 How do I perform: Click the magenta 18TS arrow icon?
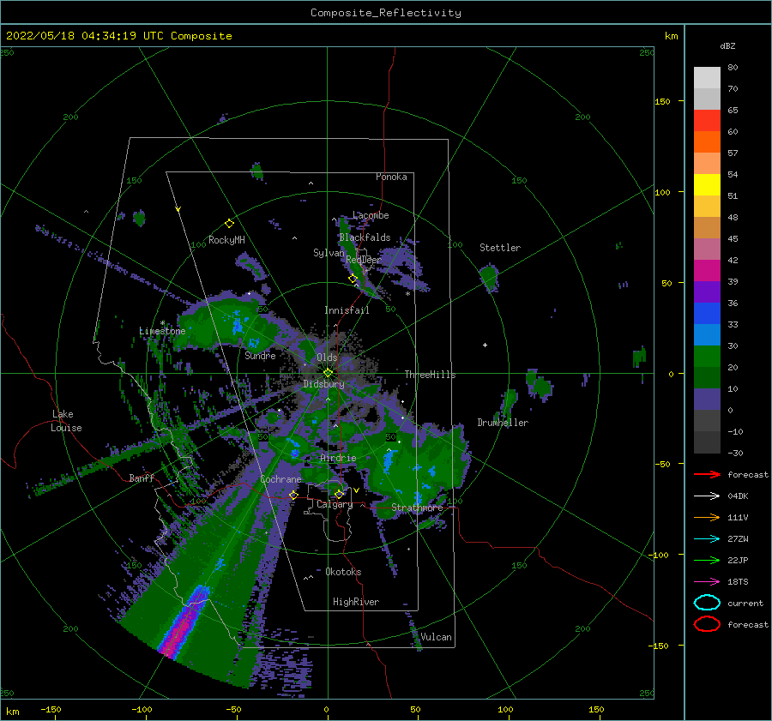pyautogui.click(x=707, y=582)
